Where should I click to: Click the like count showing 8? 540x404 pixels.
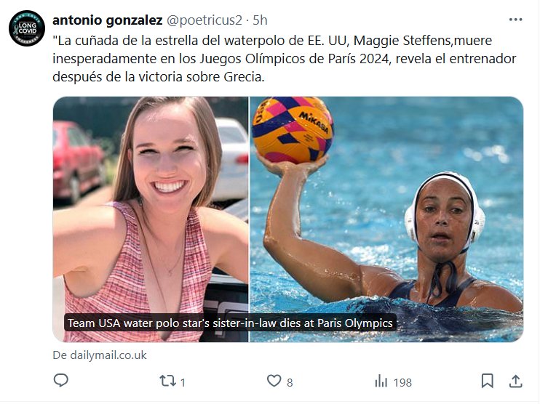pos(290,381)
